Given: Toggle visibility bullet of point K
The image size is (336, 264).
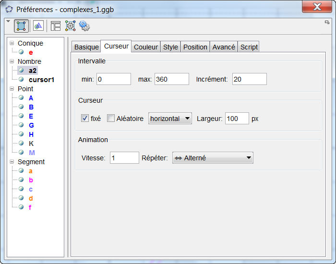Looking at the screenshot, I should click(21, 143).
